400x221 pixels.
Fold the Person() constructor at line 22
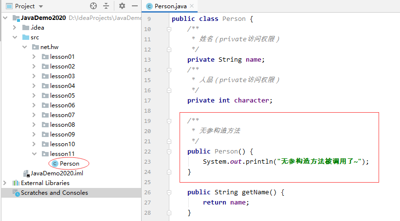[169, 152]
